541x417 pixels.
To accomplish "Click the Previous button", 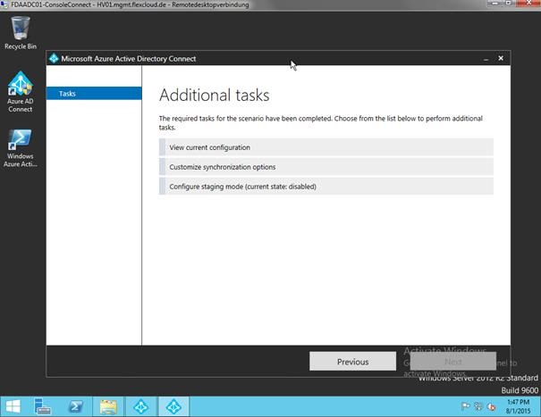I will coord(352,361).
